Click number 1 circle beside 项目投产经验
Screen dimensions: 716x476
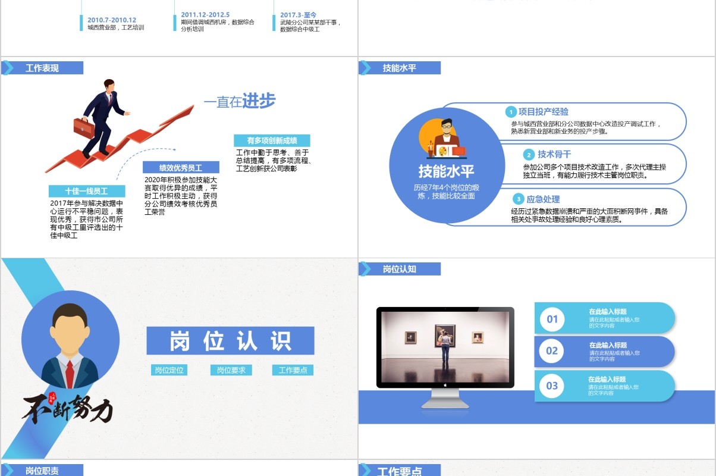(x=511, y=112)
